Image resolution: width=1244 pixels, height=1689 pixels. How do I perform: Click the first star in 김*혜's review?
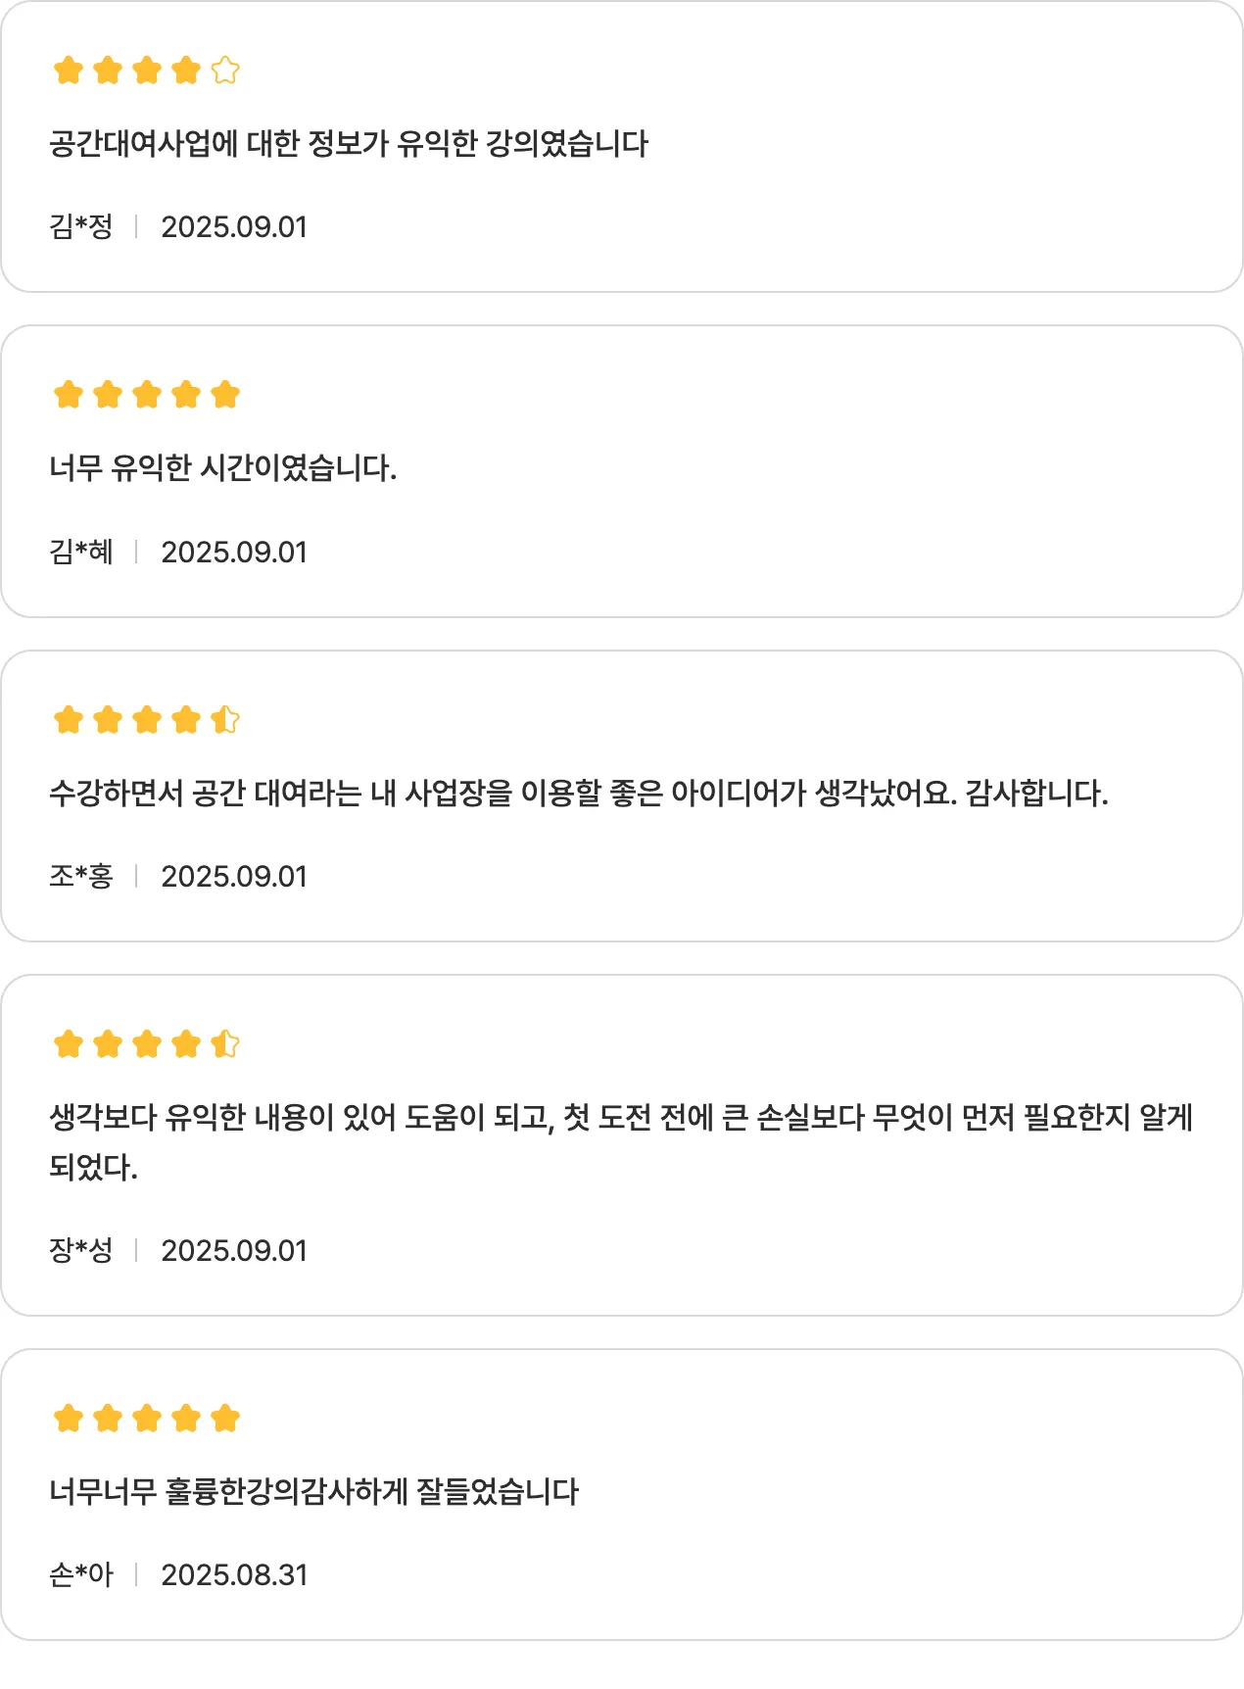tap(69, 395)
